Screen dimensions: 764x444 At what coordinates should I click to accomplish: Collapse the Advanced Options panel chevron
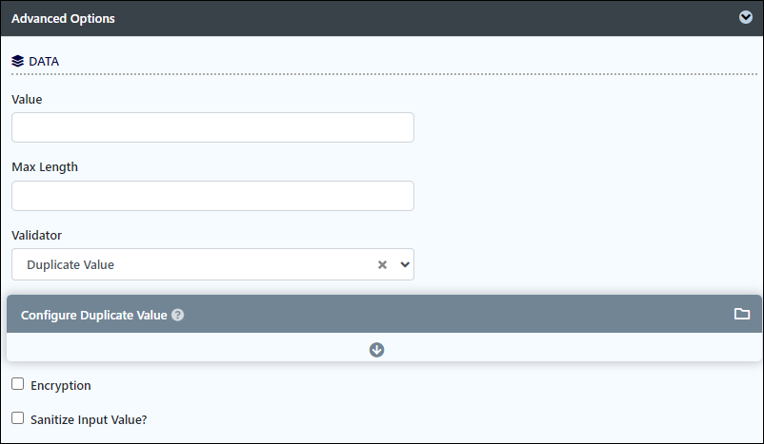click(x=746, y=17)
